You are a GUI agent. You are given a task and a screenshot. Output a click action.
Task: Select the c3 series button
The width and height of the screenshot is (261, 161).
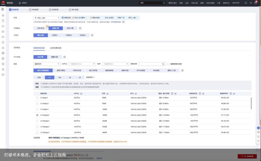click(80, 77)
